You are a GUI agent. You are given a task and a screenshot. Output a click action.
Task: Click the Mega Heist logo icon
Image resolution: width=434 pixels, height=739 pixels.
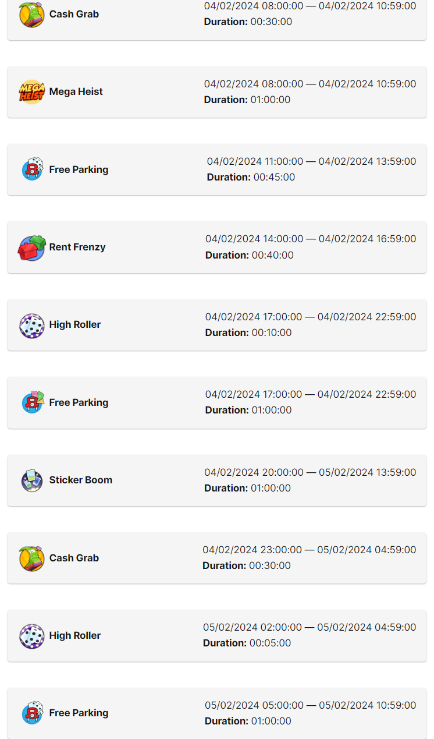[x=31, y=92]
